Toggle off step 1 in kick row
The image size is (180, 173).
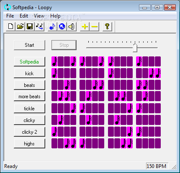(54, 73)
